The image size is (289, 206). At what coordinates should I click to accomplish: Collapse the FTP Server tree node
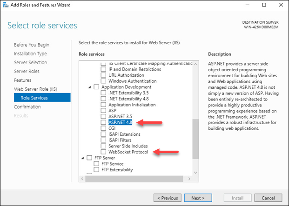83,158
